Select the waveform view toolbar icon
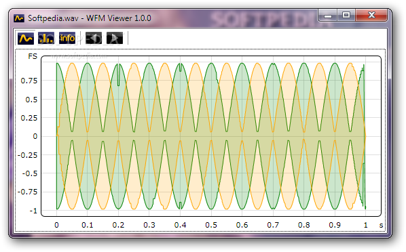 coord(25,38)
